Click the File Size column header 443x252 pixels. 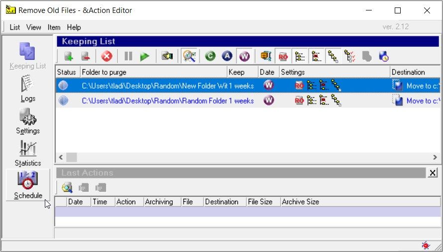pyautogui.click(x=263, y=202)
